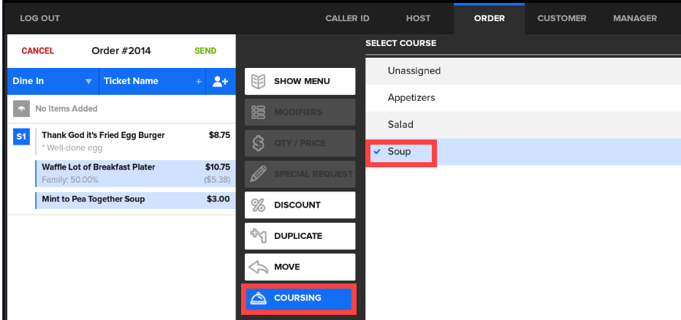This screenshot has height=320, width=681.
Task: Cancel the current order
Action: [38, 51]
